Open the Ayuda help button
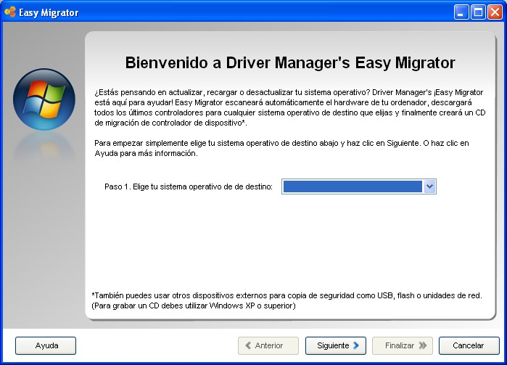 tap(46, 345)
